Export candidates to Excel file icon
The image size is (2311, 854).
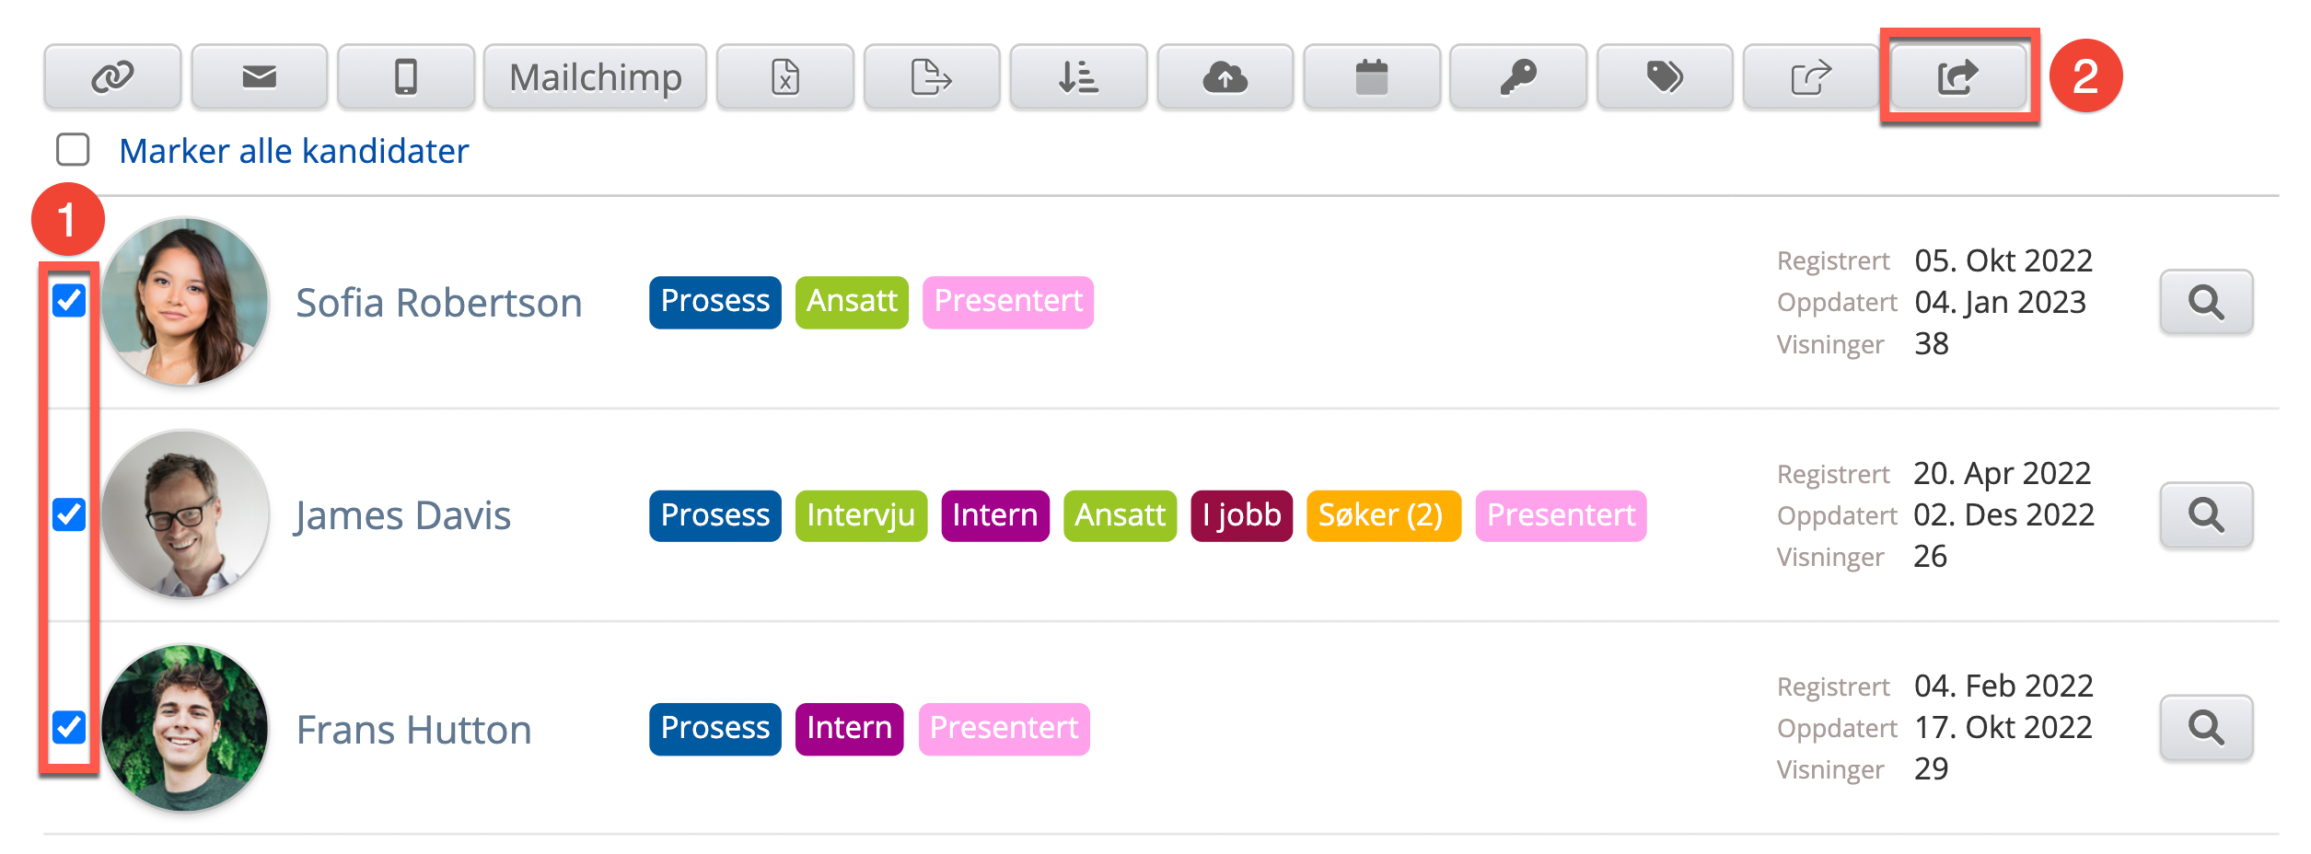784,77
